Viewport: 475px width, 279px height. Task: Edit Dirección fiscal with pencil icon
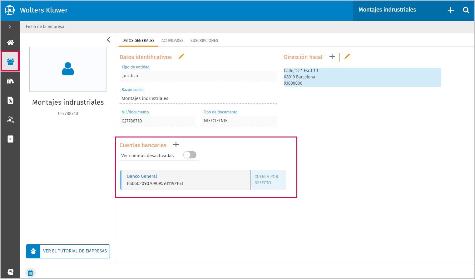point(347,57)
